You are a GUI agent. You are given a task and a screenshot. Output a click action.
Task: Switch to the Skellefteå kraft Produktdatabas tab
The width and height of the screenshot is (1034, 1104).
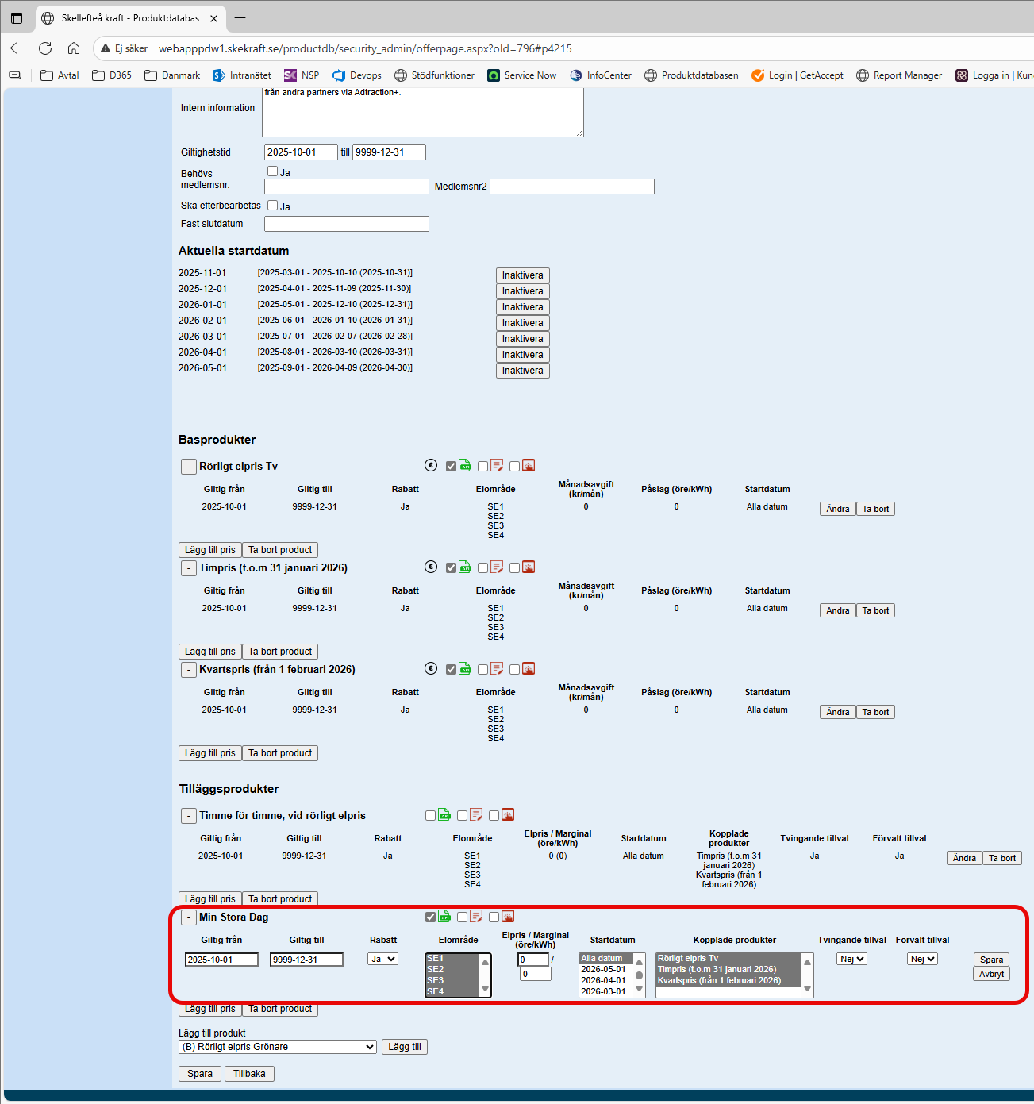[x=131, y=17]
